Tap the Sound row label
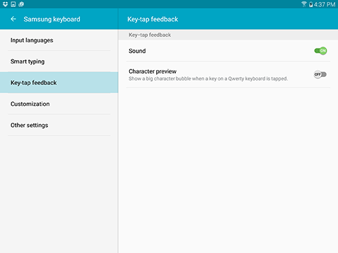This screenshot has width=338, height=253. pyautogui.click(x=137, y=51)
